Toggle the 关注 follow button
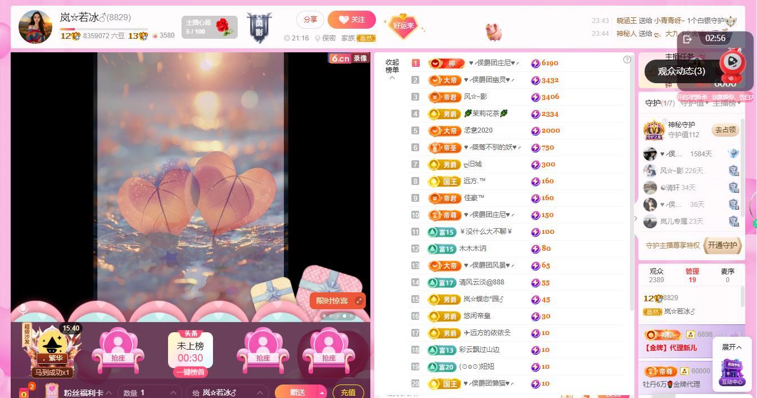Image resolution: width=757 pixels, height=398 pixels. (352, 19)
